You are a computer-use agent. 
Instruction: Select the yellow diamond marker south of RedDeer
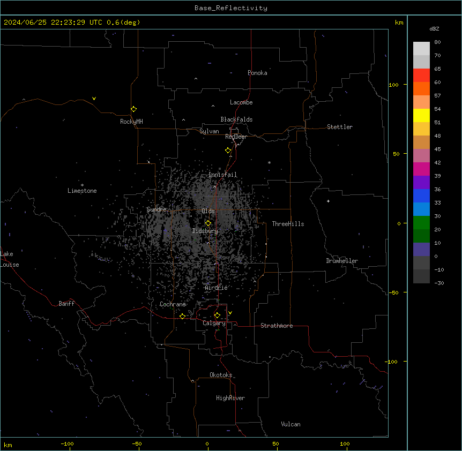228,151
